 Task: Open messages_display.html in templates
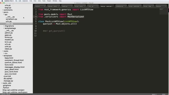[x=15, y=67]
